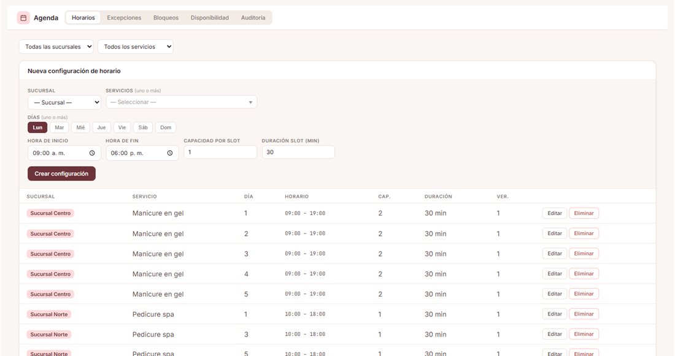This screenshot has height=356, width=675.
Task: Click Sucursal Centro badge in day 1 row
Action: (50, 213)
